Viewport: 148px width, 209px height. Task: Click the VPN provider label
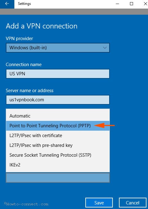click(x=19, y=39)
